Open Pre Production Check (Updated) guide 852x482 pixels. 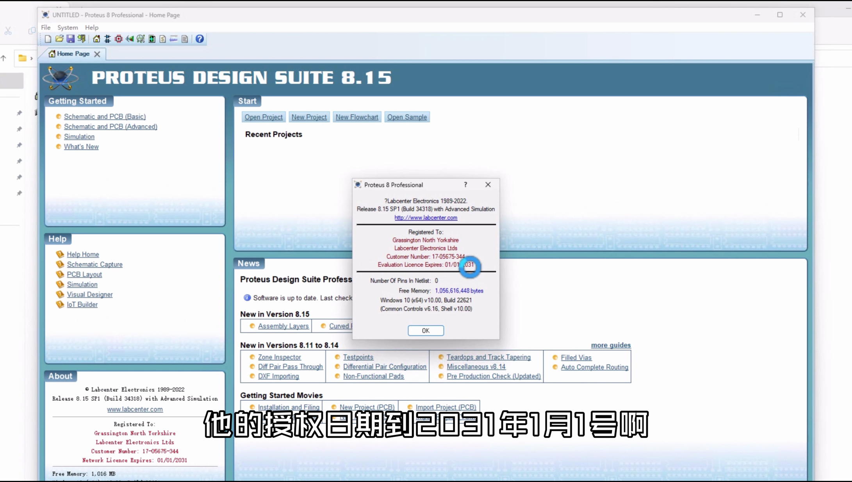[494, 376]
